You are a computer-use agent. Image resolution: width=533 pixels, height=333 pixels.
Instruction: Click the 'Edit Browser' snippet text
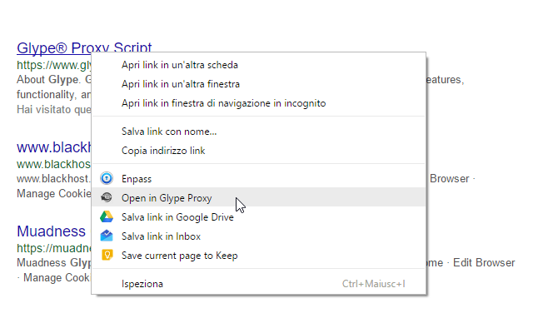(484, 263)
